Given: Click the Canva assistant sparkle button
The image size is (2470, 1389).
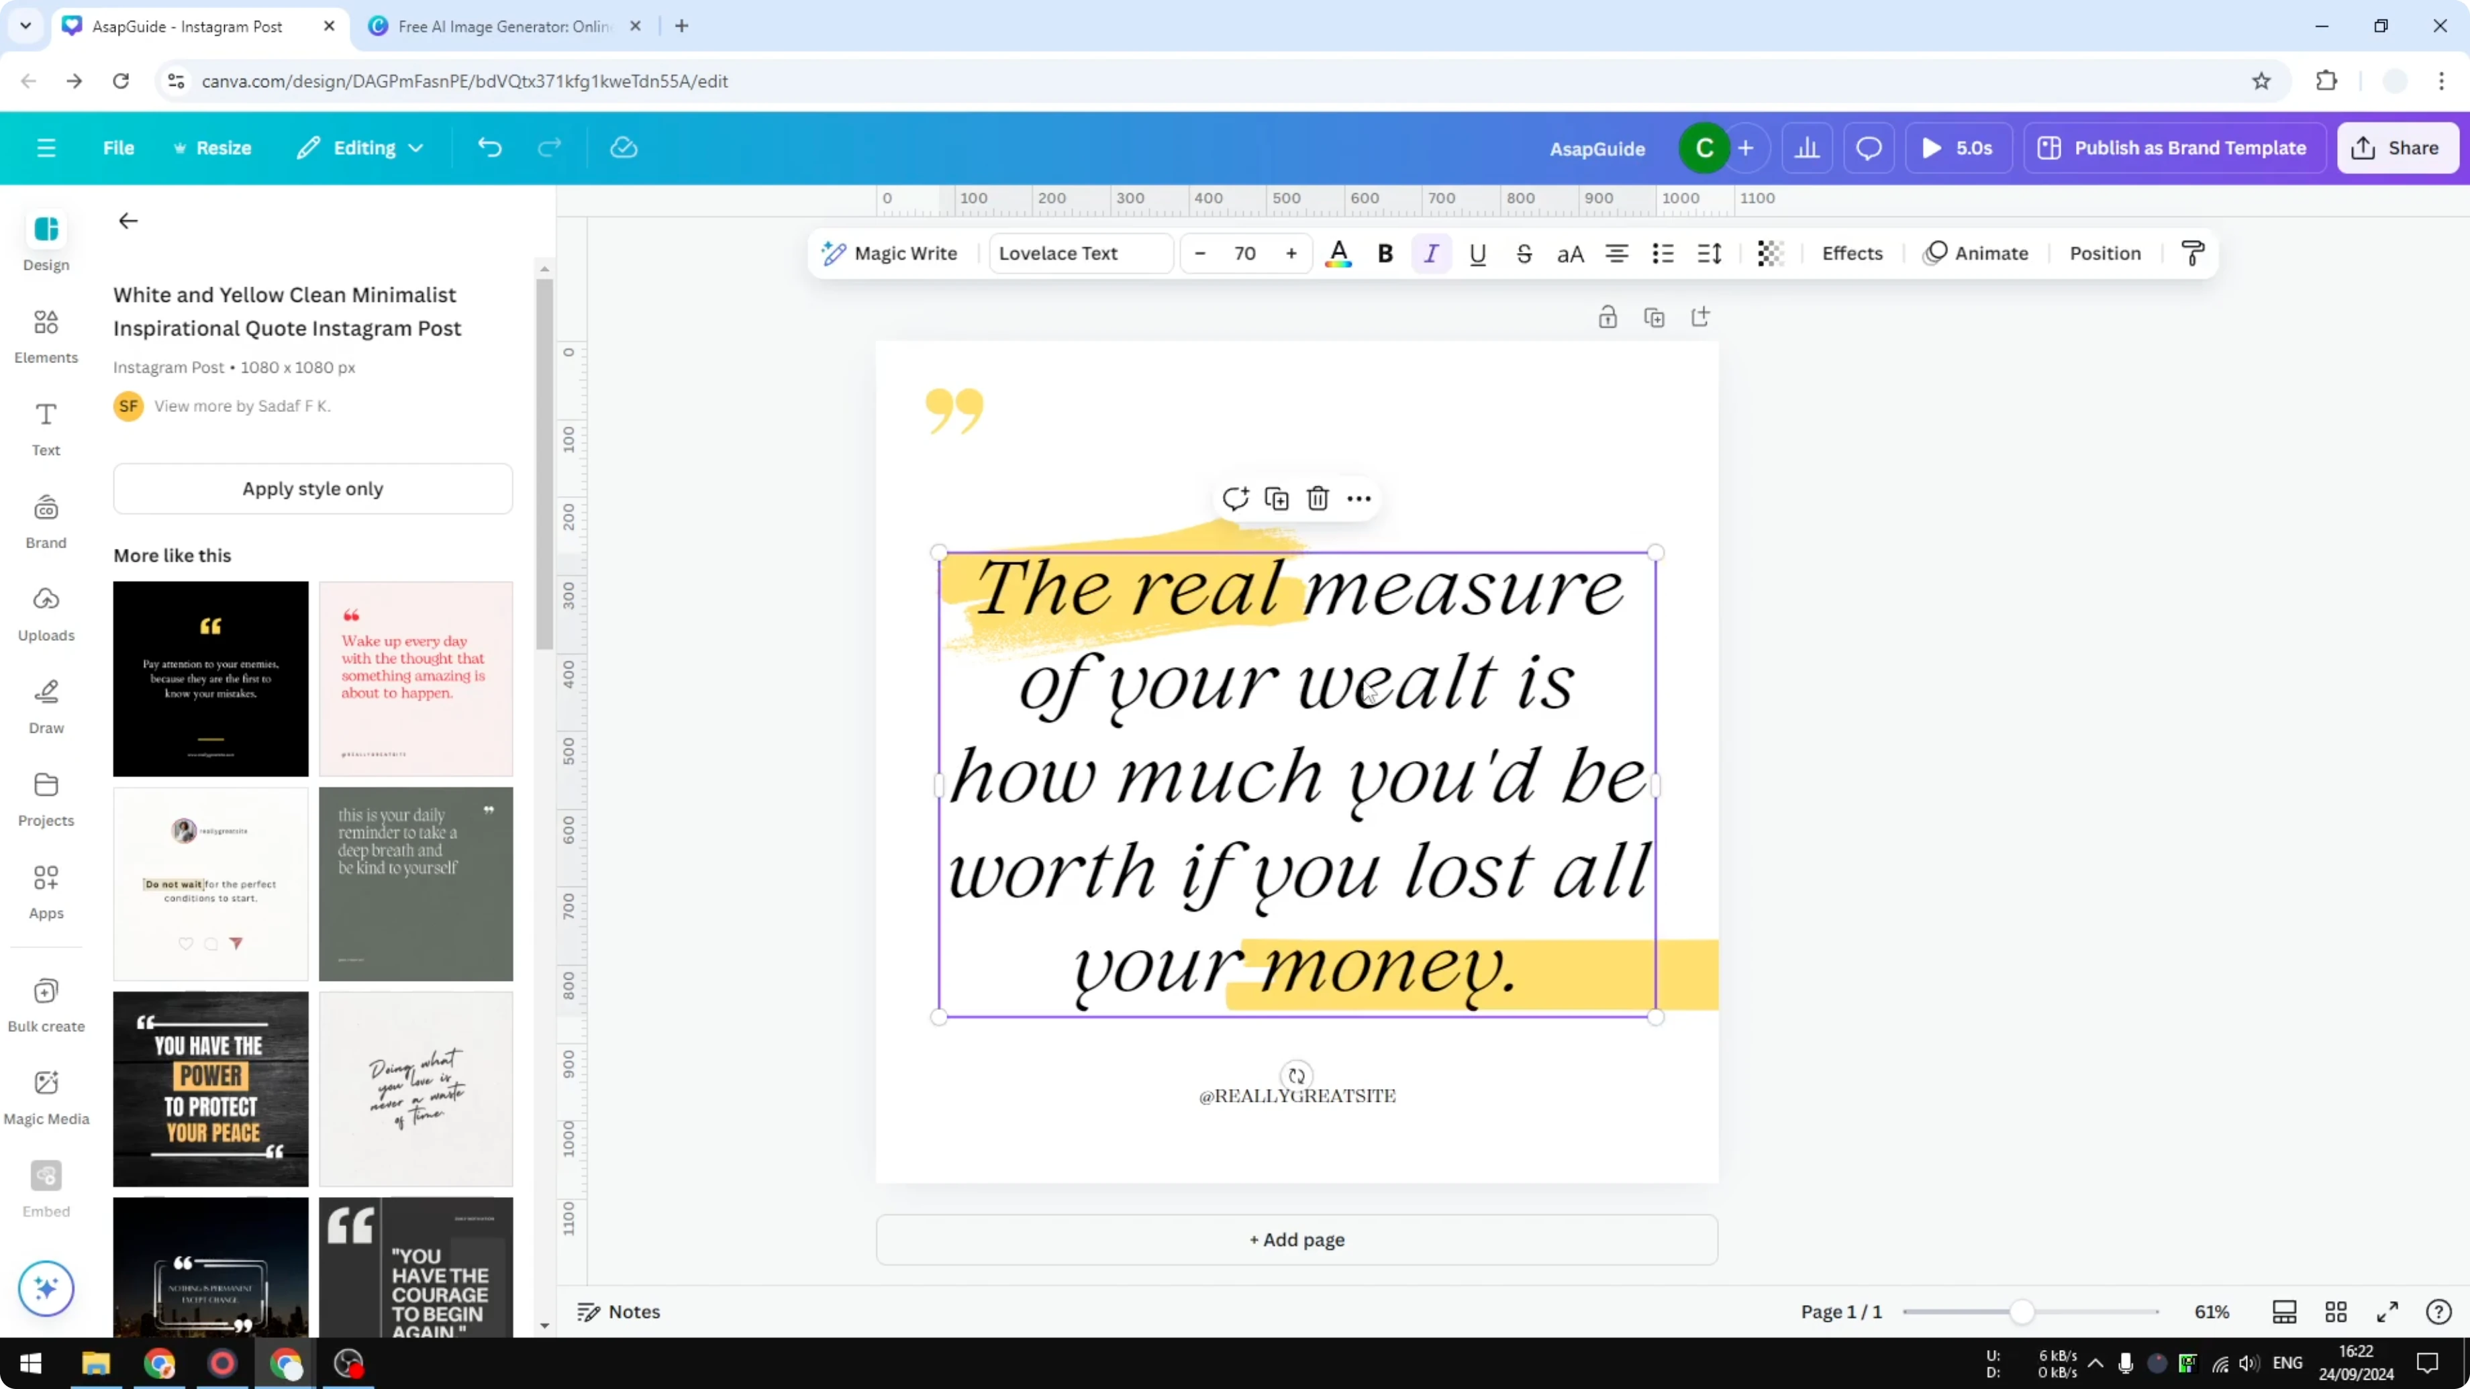Looking at the screenshot, I should pos(46,1288).
